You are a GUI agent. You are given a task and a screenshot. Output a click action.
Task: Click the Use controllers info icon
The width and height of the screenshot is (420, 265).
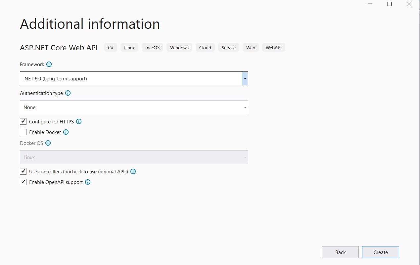pyautogui.click(x=133, y=172)
